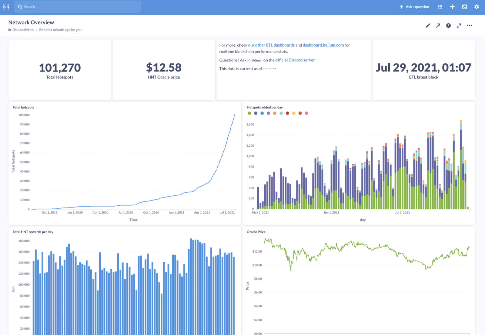Click the yellow legend dot
The width and height of the screenshot is (485, 335).
294,113
